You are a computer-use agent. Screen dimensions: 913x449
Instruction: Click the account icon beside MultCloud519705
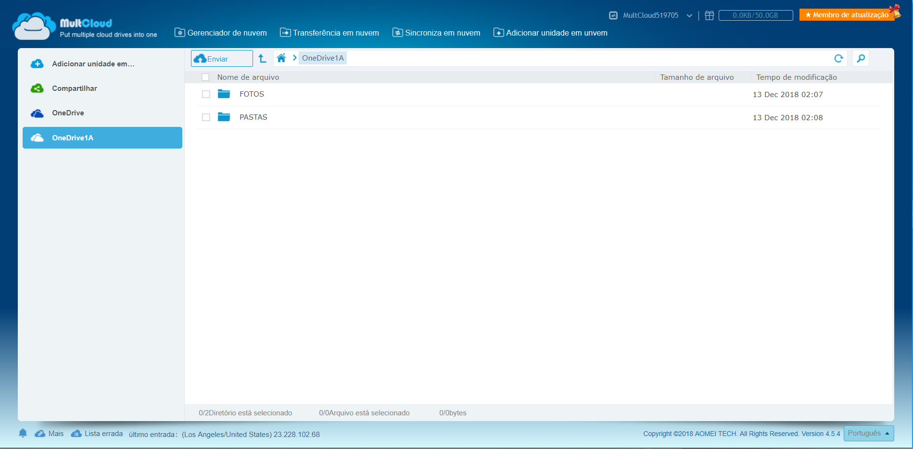click(613, 15)
